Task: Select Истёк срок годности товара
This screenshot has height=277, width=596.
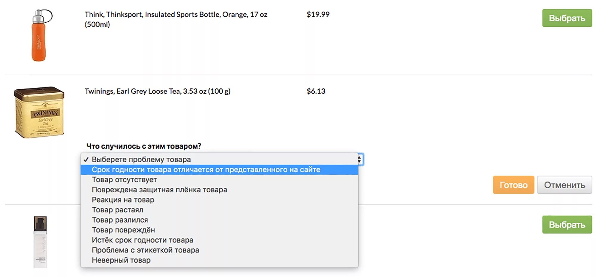Action: click(142, 240)
